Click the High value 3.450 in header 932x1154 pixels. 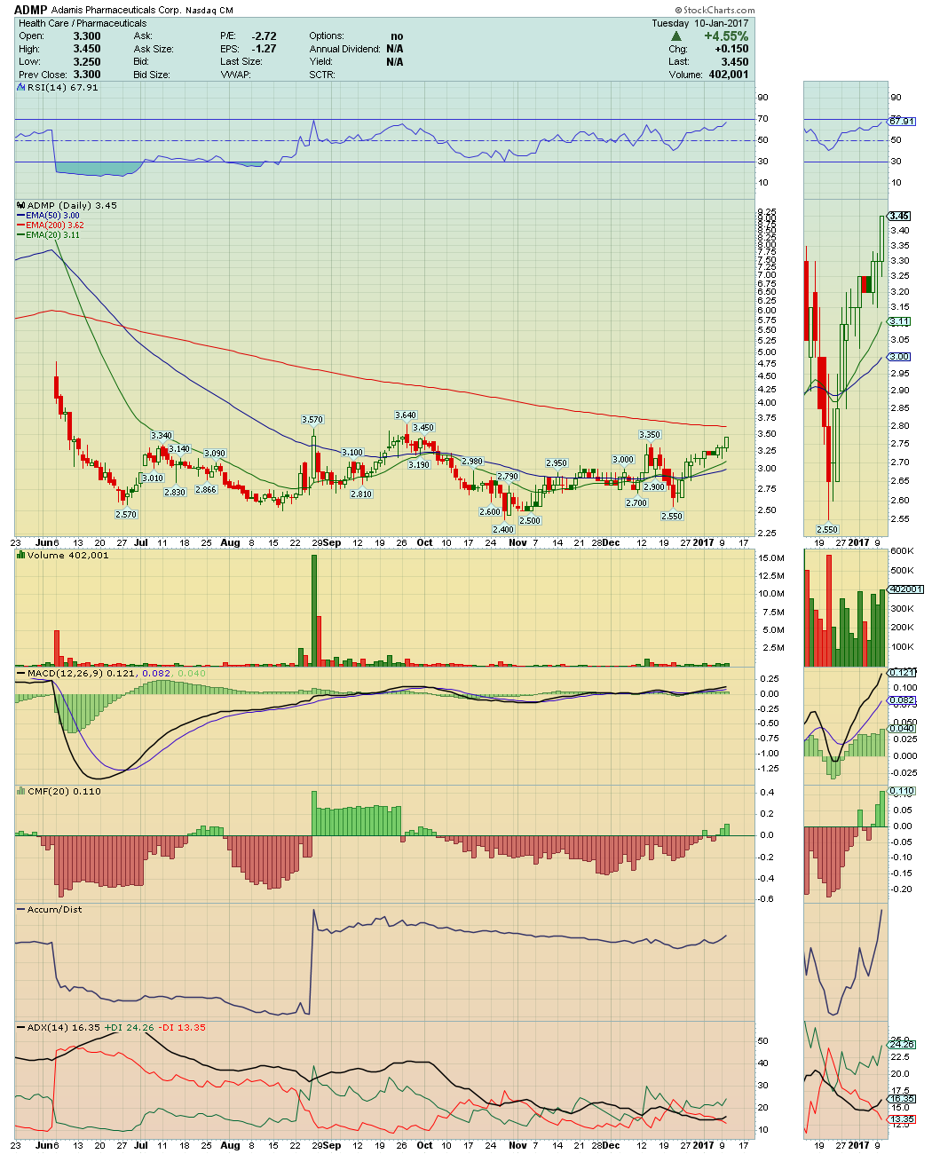(x=86, y=49)
